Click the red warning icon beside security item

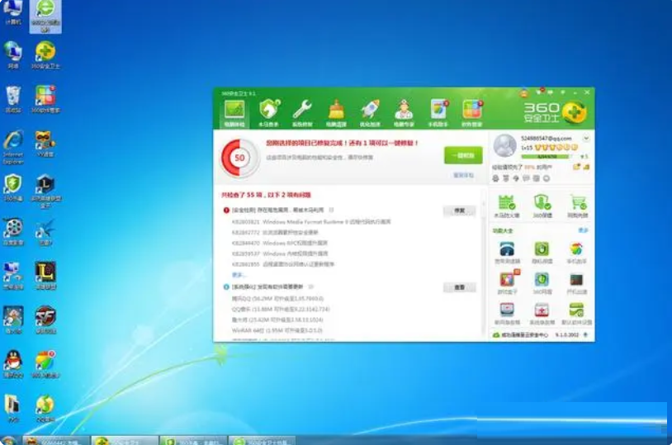click(226, 210)
